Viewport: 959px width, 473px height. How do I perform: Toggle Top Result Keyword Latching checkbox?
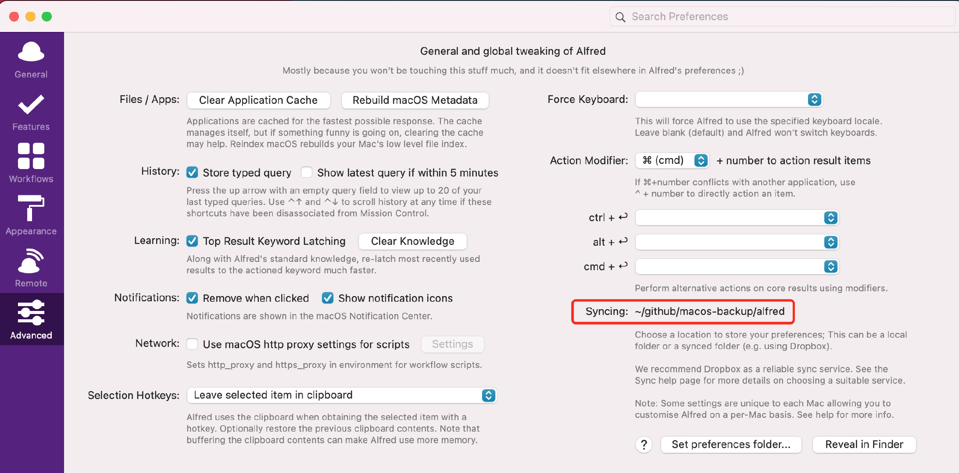coord(192,241)
